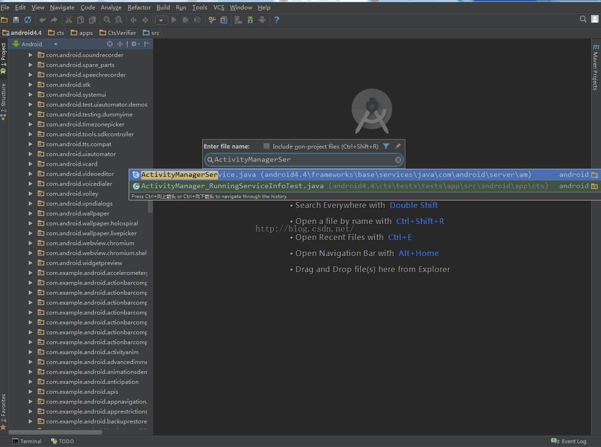This screenshot has height=447, width=601.
Task: Open the Maven Projects side tab
Action: 596,66
